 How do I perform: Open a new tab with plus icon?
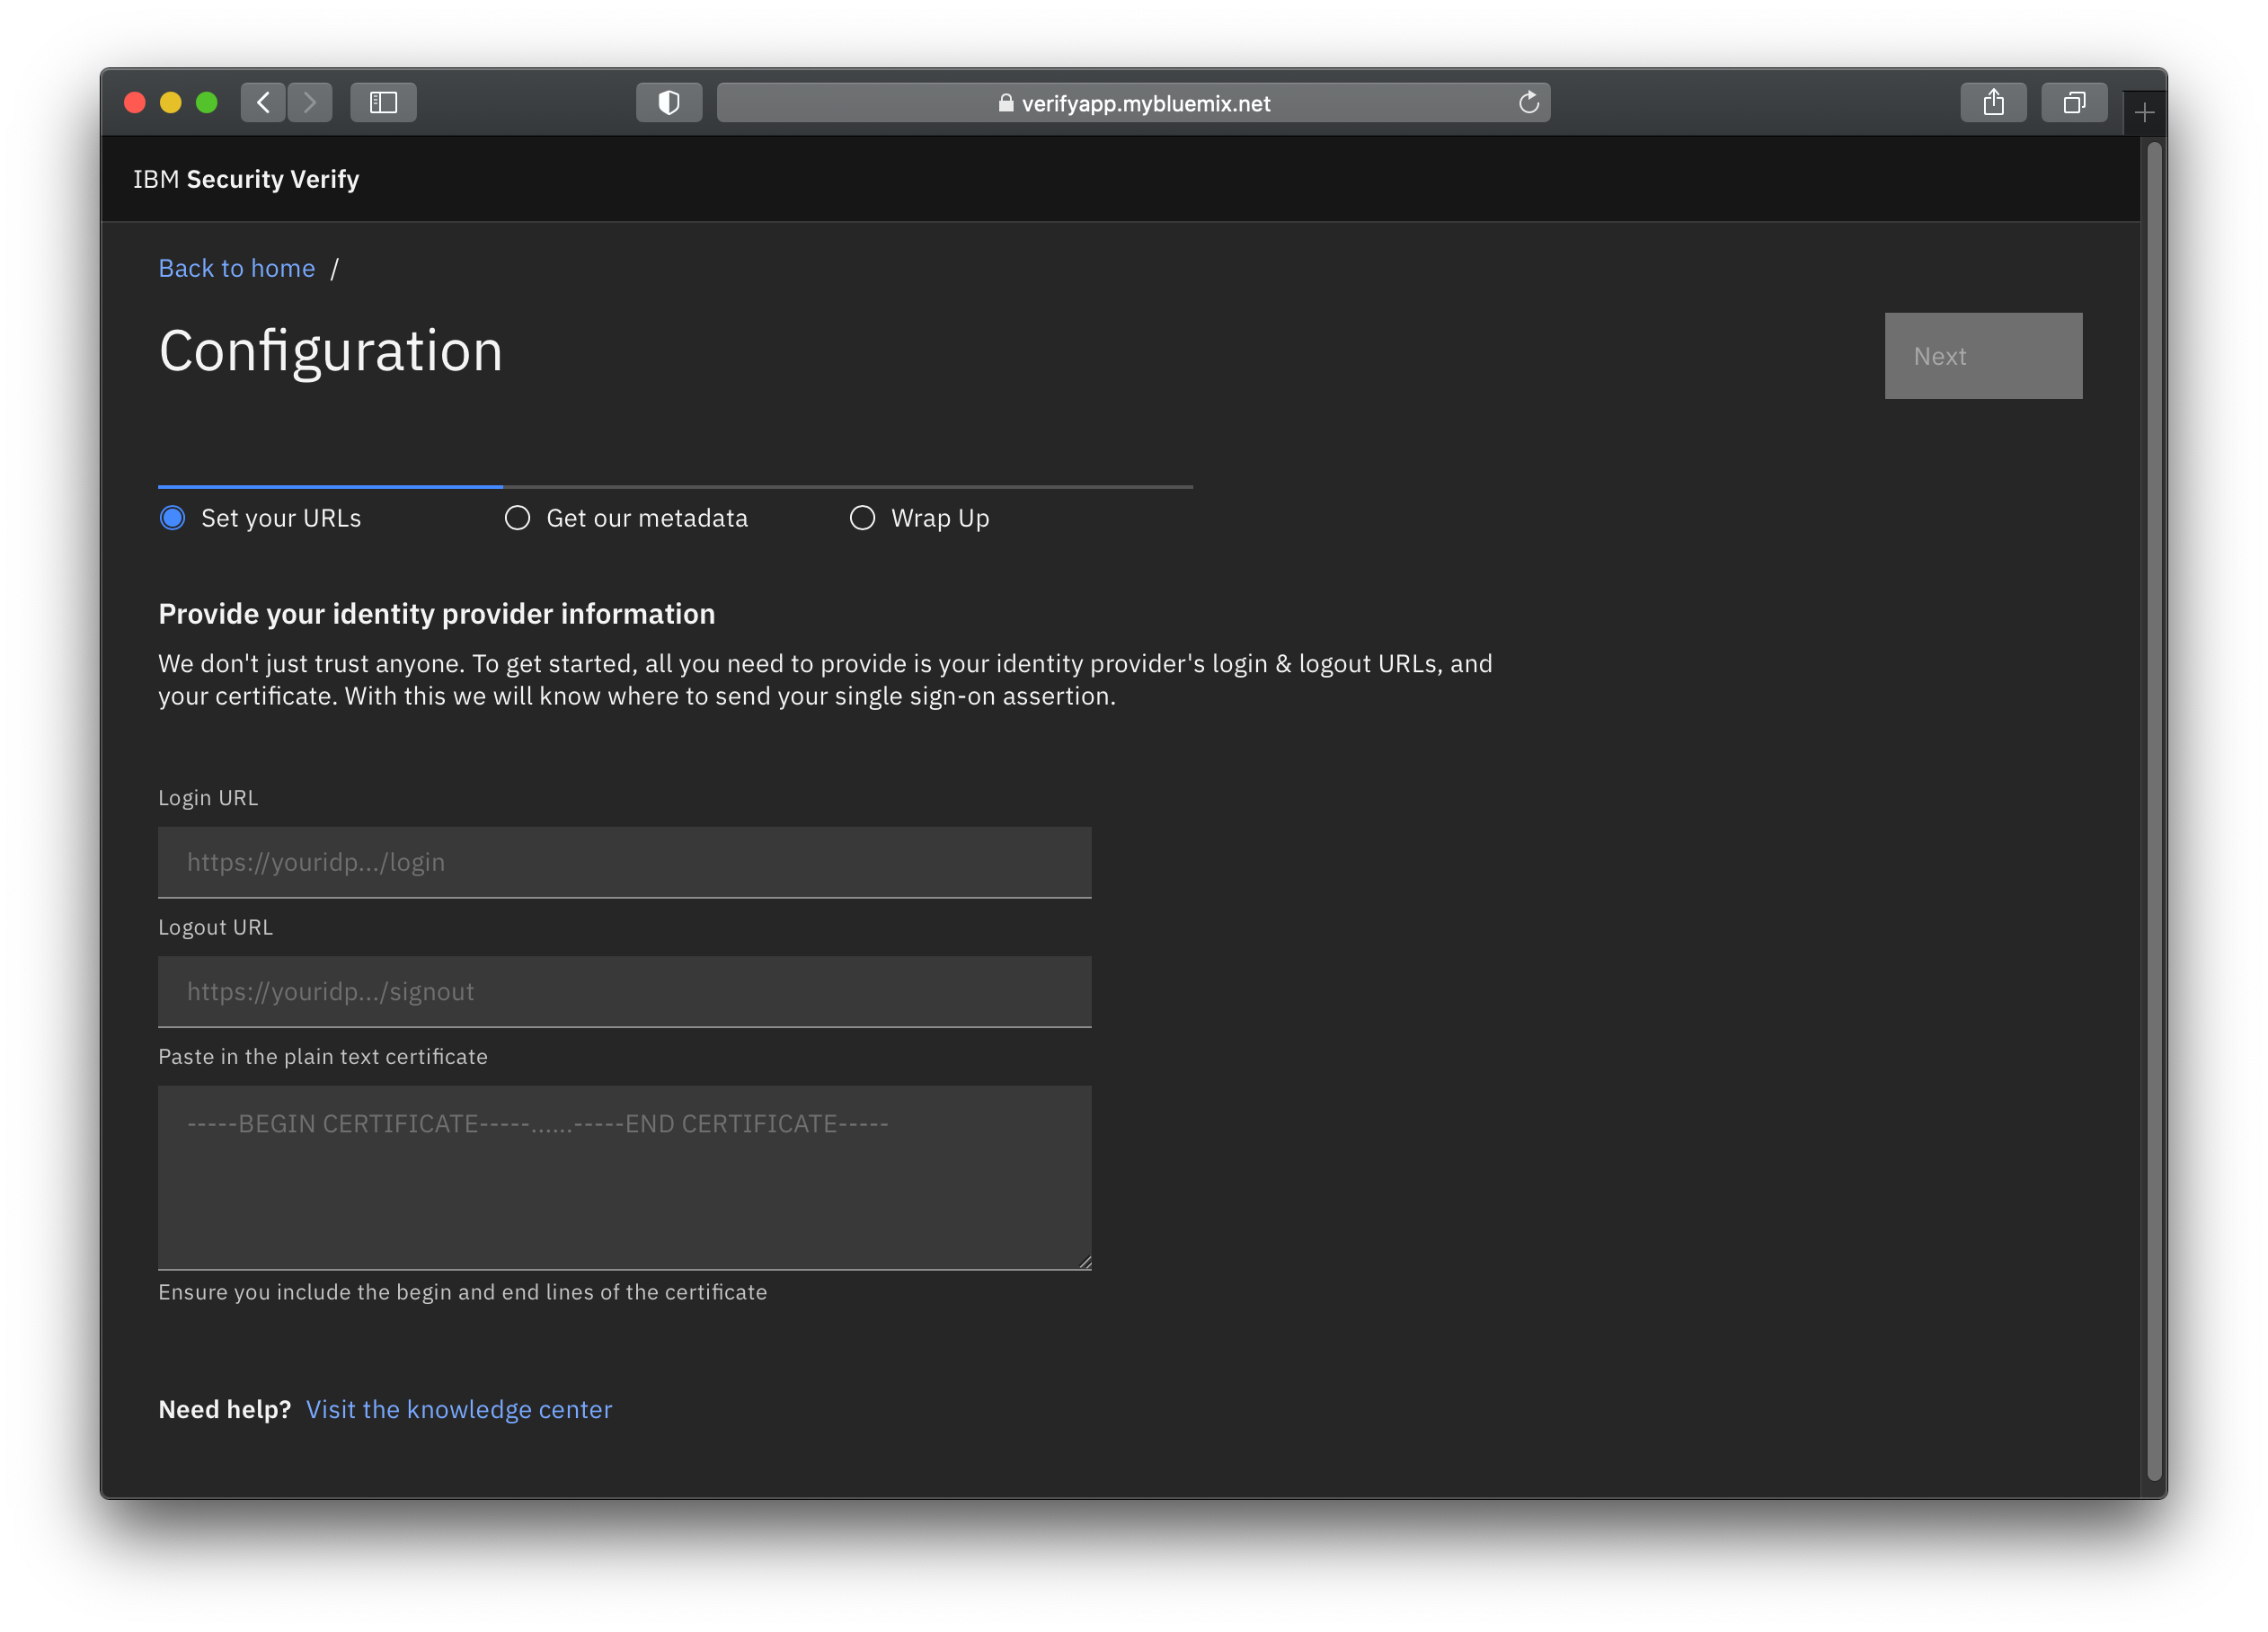tap(2143, 113)
